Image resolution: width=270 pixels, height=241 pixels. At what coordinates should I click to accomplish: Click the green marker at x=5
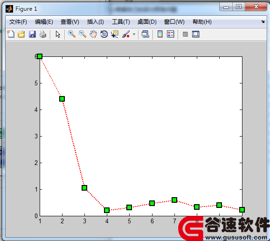pyautogui.click(x=129, y=207)
